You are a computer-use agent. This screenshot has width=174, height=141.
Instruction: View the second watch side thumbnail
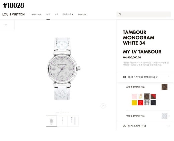click(62, 121)
